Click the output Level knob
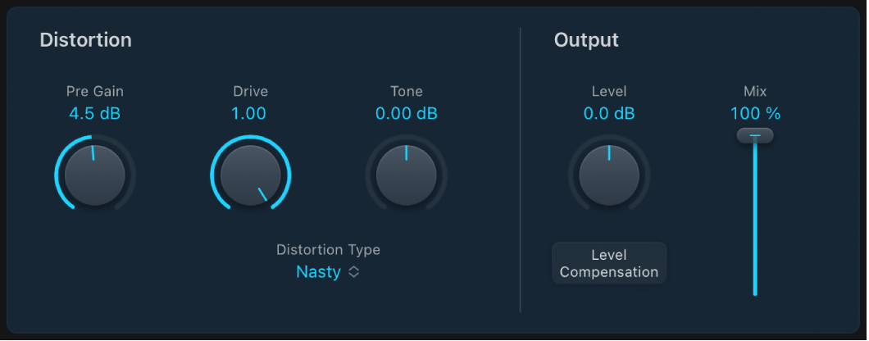Viewport: 869px width, 341px height. (x=608, y=175)
